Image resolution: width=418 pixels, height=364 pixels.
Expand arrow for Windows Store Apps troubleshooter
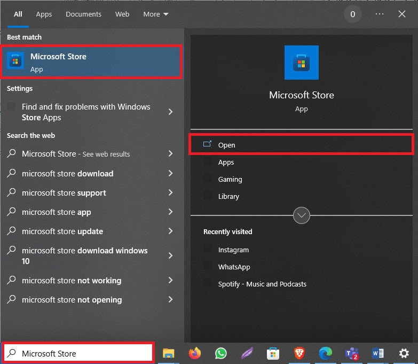[x=171, y=112]
